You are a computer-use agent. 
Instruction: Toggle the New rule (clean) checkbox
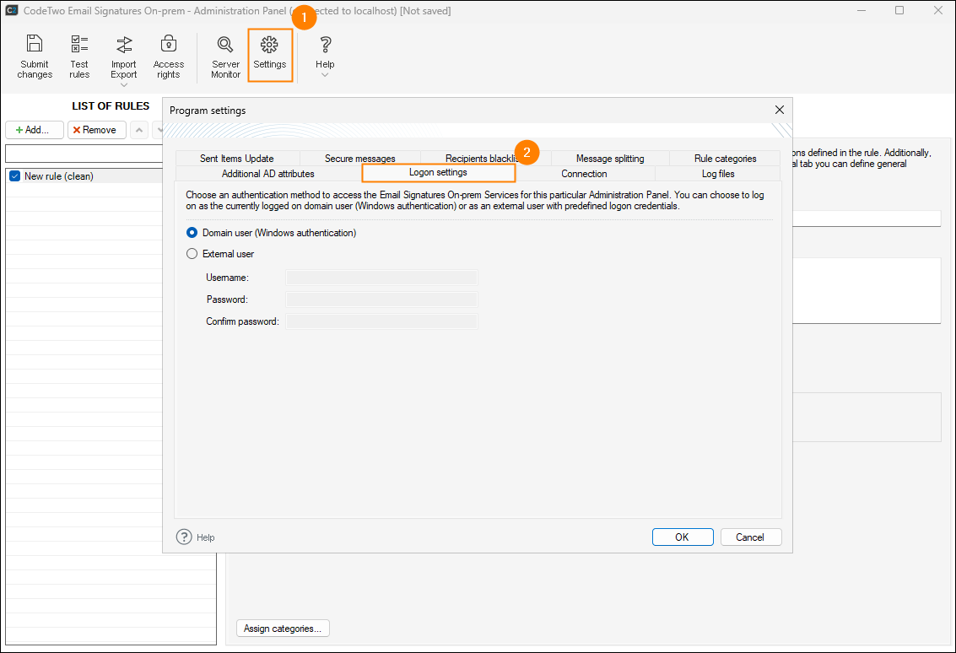[x=14, y=176]
